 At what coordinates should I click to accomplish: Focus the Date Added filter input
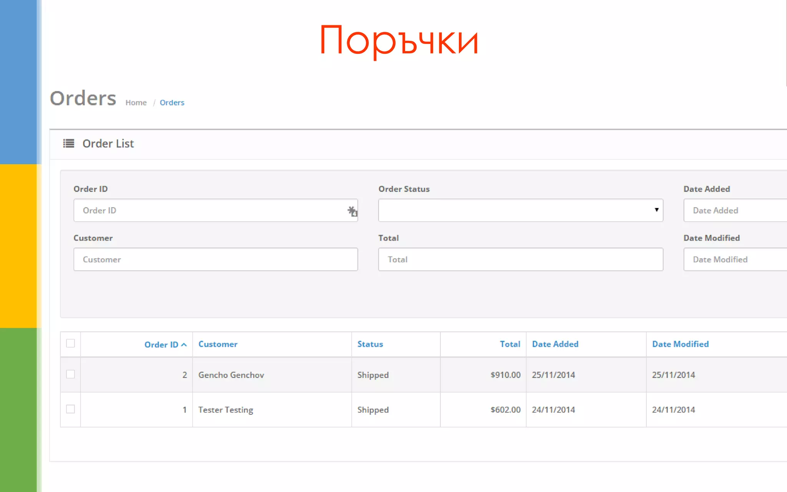[735, 210]
